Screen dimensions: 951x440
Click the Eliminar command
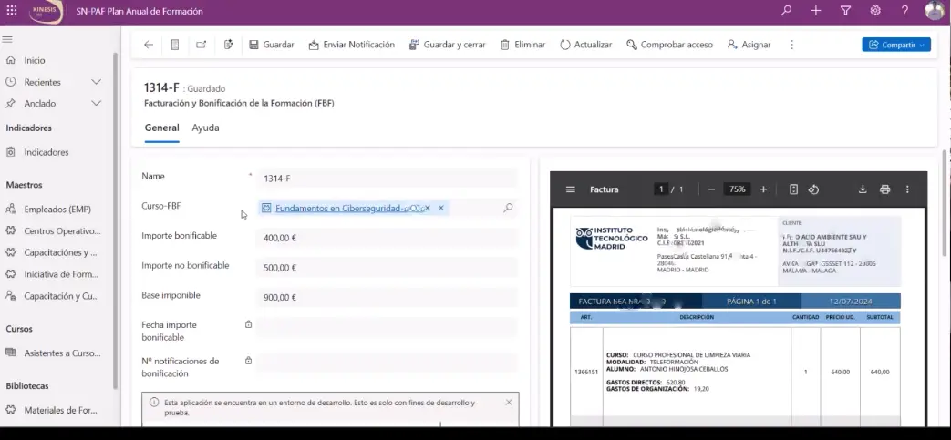coord(522,45)
